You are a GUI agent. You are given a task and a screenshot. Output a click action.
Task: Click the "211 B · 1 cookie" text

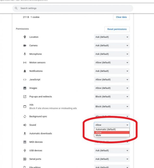click(31, 17)
